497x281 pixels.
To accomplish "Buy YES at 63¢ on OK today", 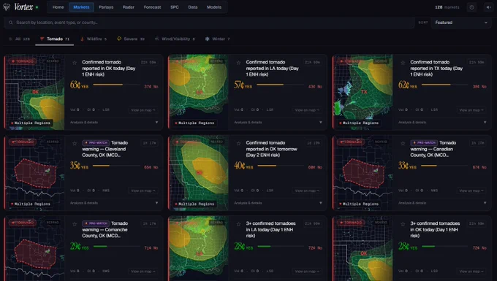I will click(79, 85).
